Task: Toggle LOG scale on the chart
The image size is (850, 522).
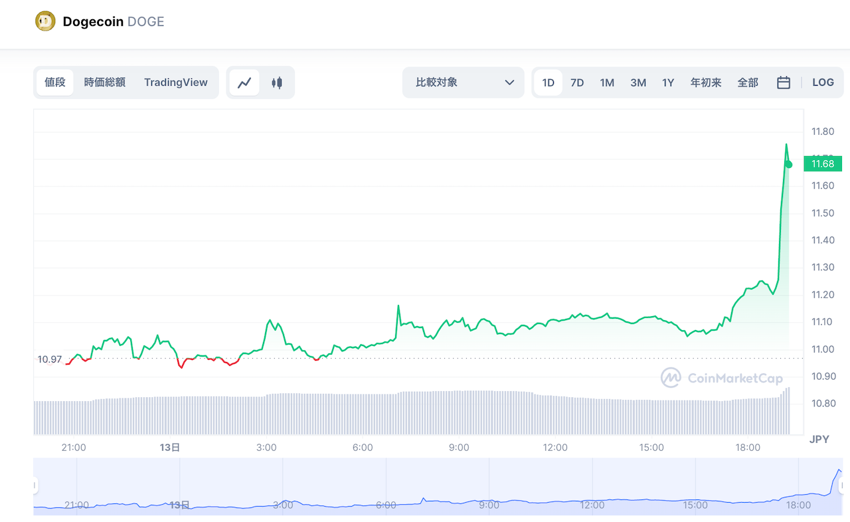Action: click(x=823, y=82)
